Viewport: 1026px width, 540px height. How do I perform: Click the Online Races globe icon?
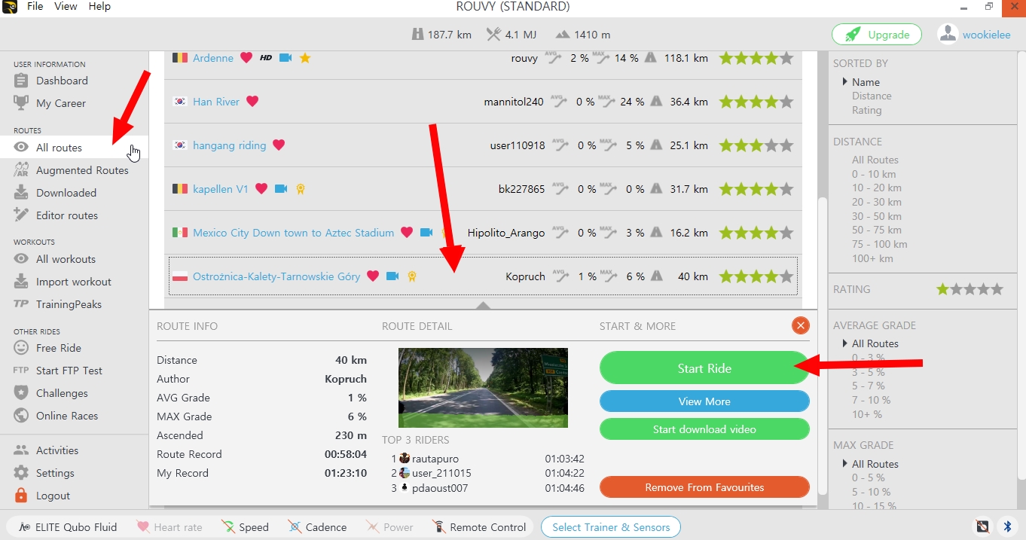(x=21, y=416)
